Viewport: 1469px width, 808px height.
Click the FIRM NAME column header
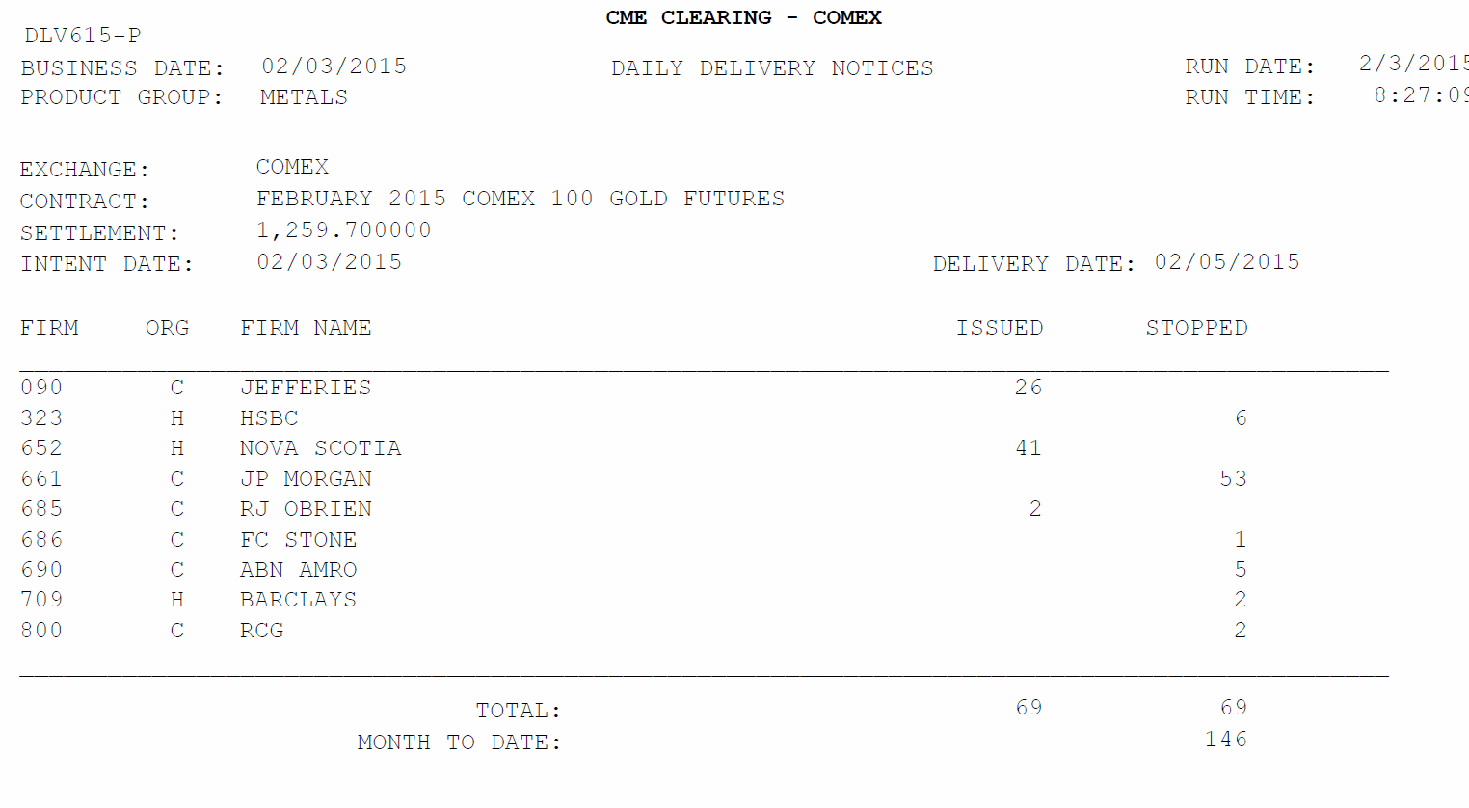point(306,328)
